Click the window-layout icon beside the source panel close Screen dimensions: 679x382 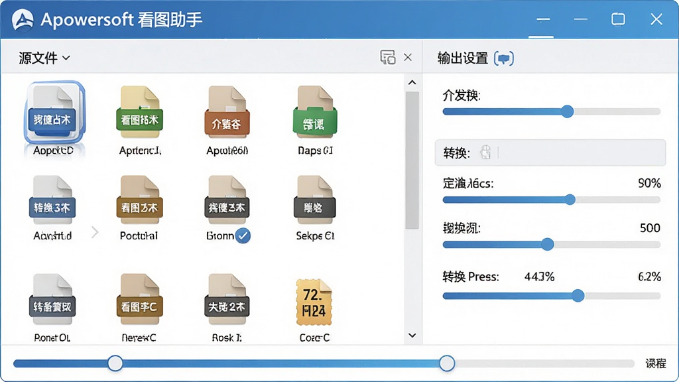pos(387,57)
